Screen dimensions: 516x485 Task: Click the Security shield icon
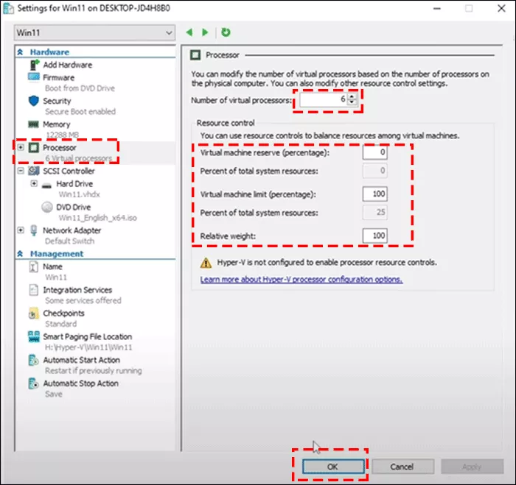click(x=34, y=101)
